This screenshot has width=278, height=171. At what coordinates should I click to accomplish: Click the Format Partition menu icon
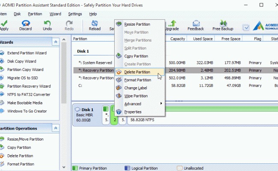pos(119,80)
